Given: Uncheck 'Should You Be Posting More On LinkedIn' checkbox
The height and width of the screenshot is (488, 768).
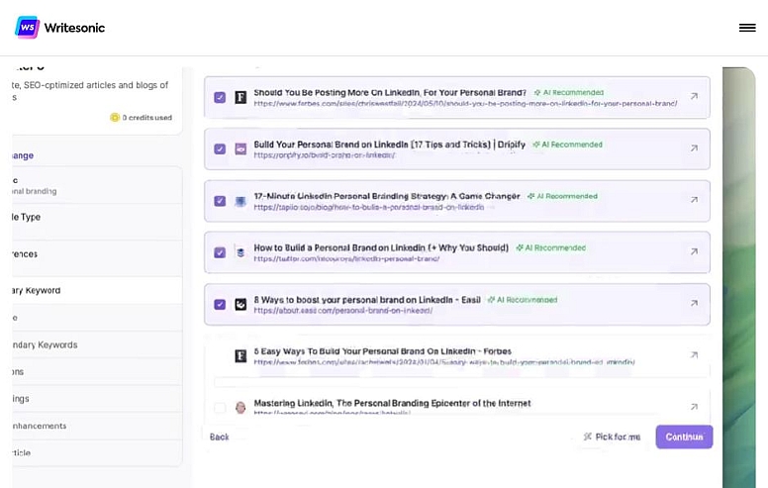Looking at the screenshot, I should [220, 97].
